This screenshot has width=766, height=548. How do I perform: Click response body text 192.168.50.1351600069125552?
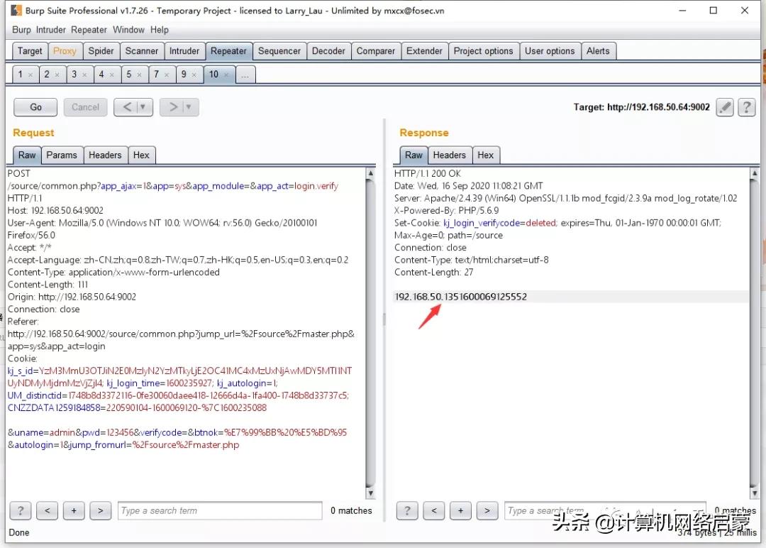pyautogui.click(x=461, y=297)
